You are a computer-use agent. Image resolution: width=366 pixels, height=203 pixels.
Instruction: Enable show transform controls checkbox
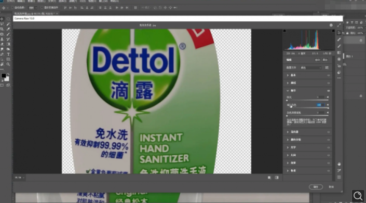pos(42,8)
